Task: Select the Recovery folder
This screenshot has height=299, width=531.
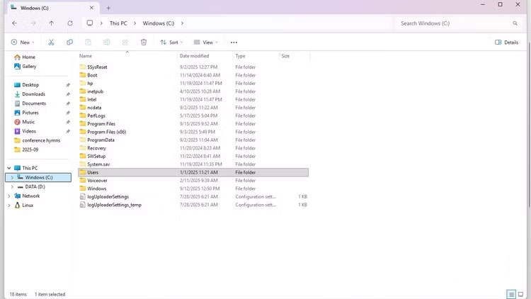Action: point(96,148)
